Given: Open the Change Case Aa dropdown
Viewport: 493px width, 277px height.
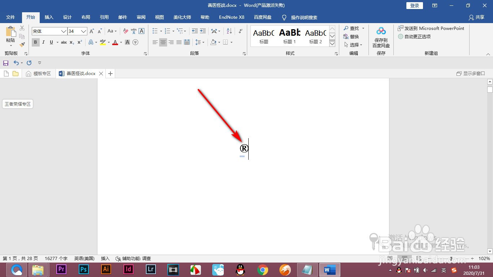Looking at the screenshot, I should [112, 31].
